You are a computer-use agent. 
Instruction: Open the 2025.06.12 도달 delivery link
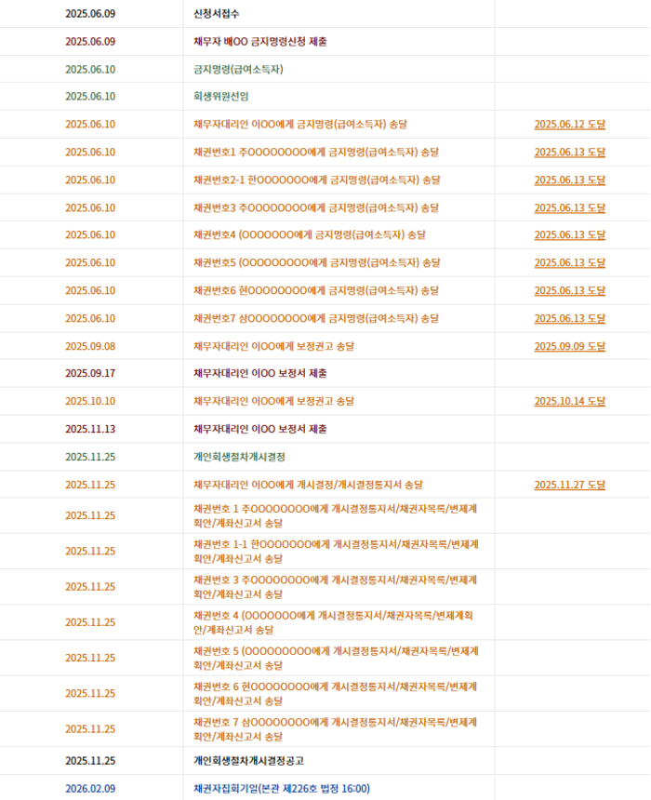(x=569, y=125)
